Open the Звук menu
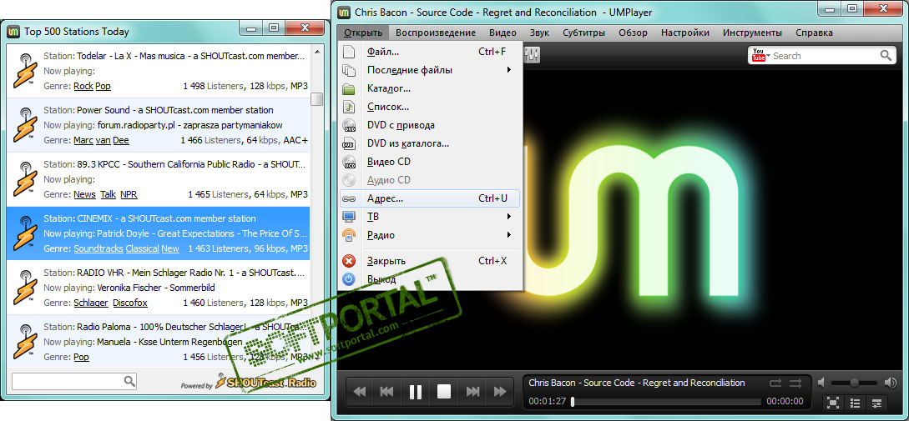Image resolution: width=909 pixels, height=421 pixels. click(540, 33)
